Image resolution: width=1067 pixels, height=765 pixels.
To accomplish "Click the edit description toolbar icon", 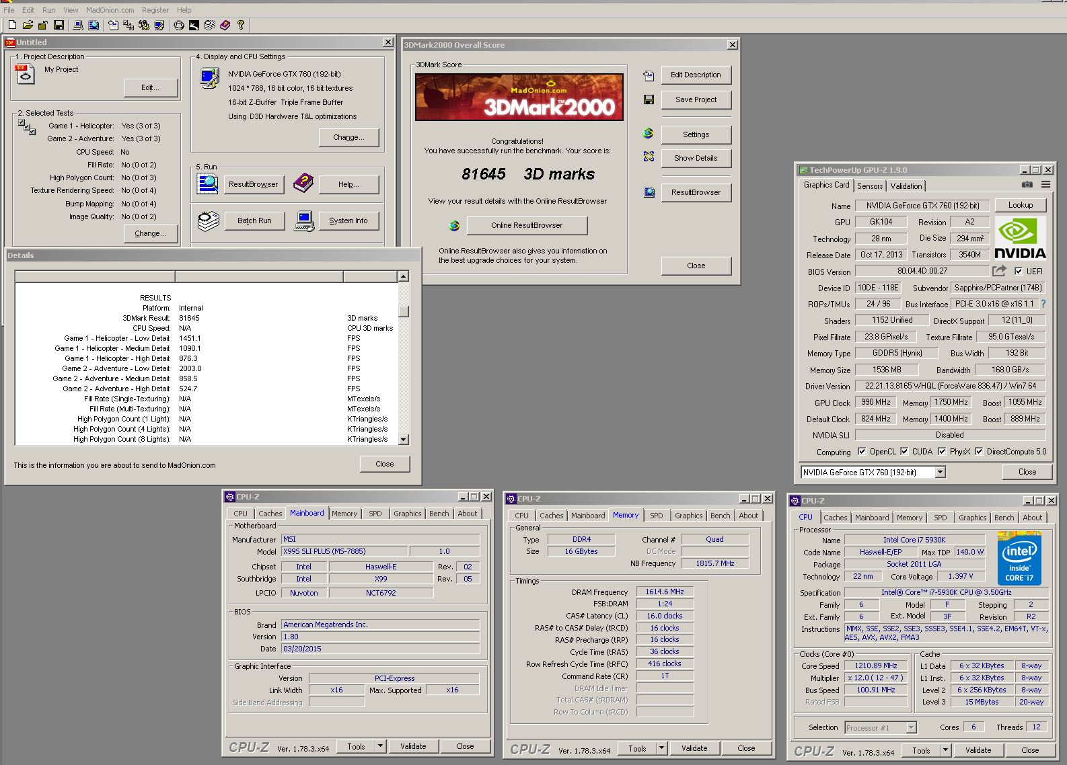I will click(x=113, y=25).
